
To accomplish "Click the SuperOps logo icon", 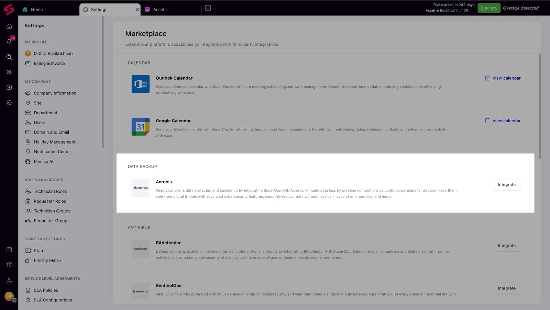I will (x=9, y=9).
